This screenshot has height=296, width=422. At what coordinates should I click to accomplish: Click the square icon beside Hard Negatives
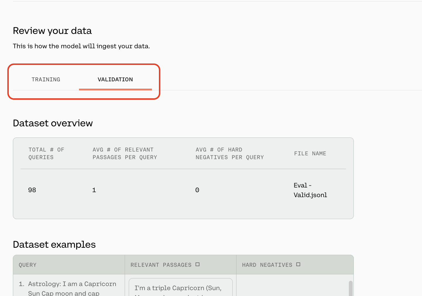pos(298,264)
